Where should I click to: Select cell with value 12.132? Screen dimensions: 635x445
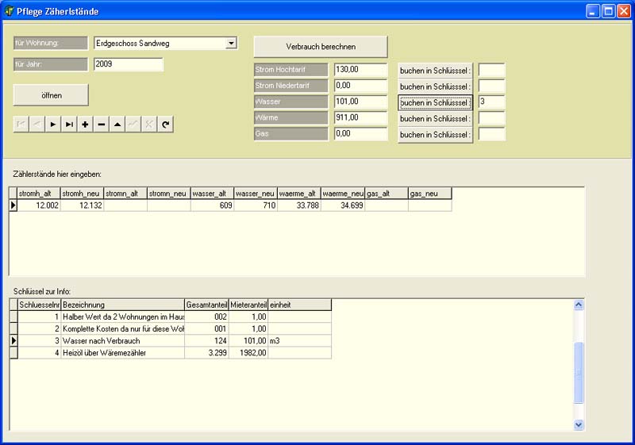pos(83,205)
